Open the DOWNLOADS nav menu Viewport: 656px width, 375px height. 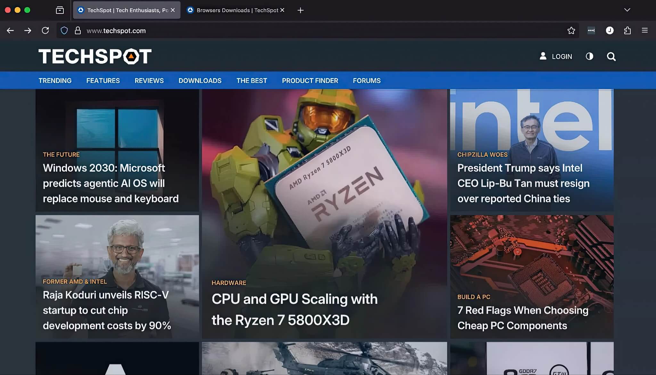coord(200,81)
